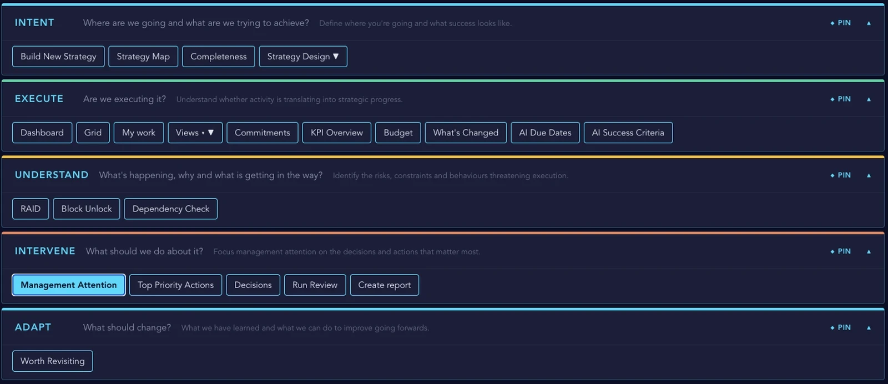Start Run Review

(315, 285)
